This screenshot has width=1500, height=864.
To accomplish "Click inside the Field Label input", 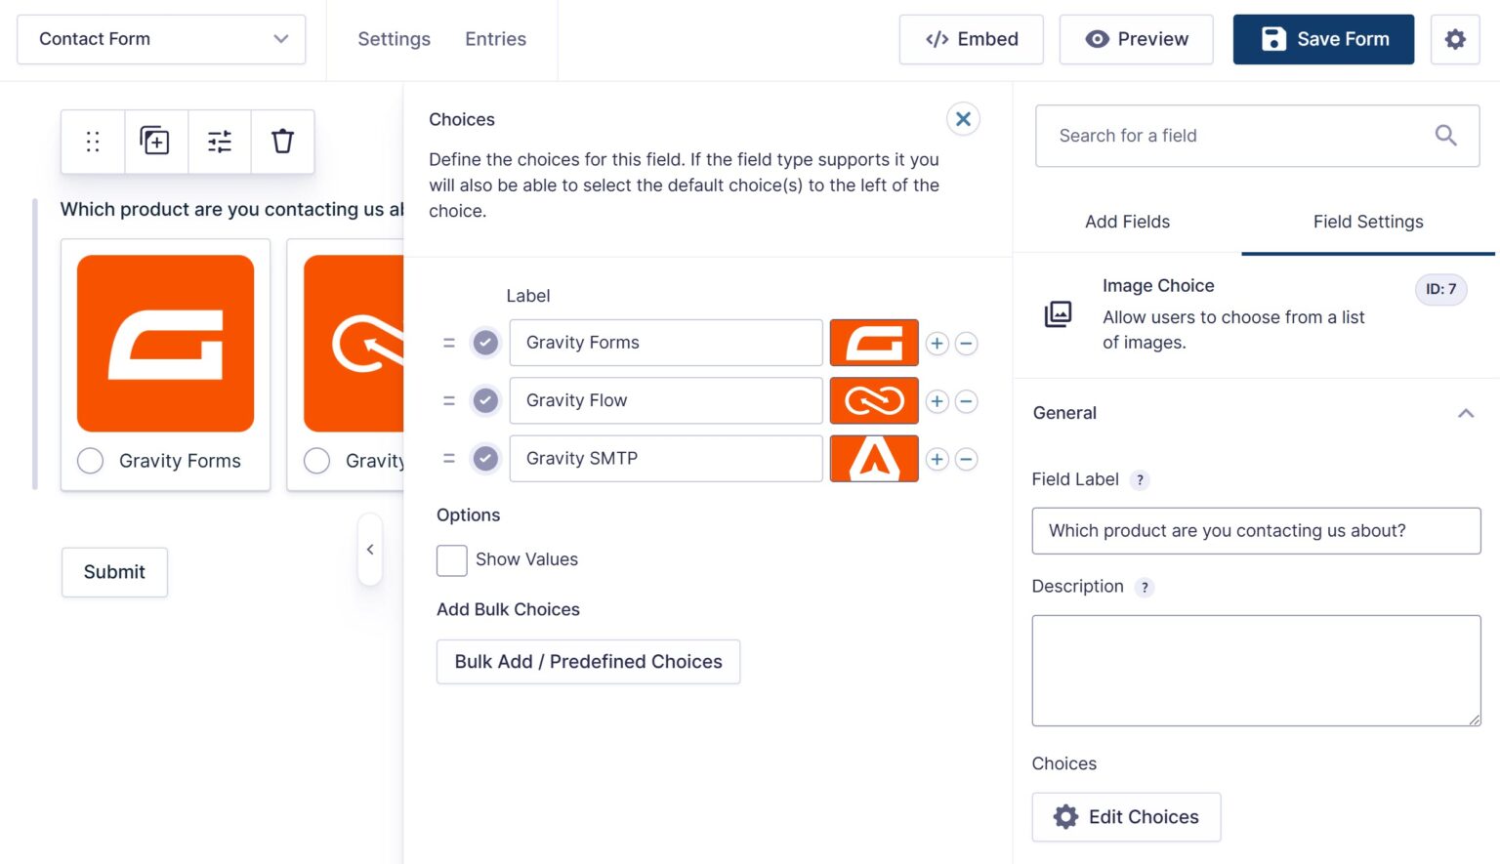I will point(1256,530).
